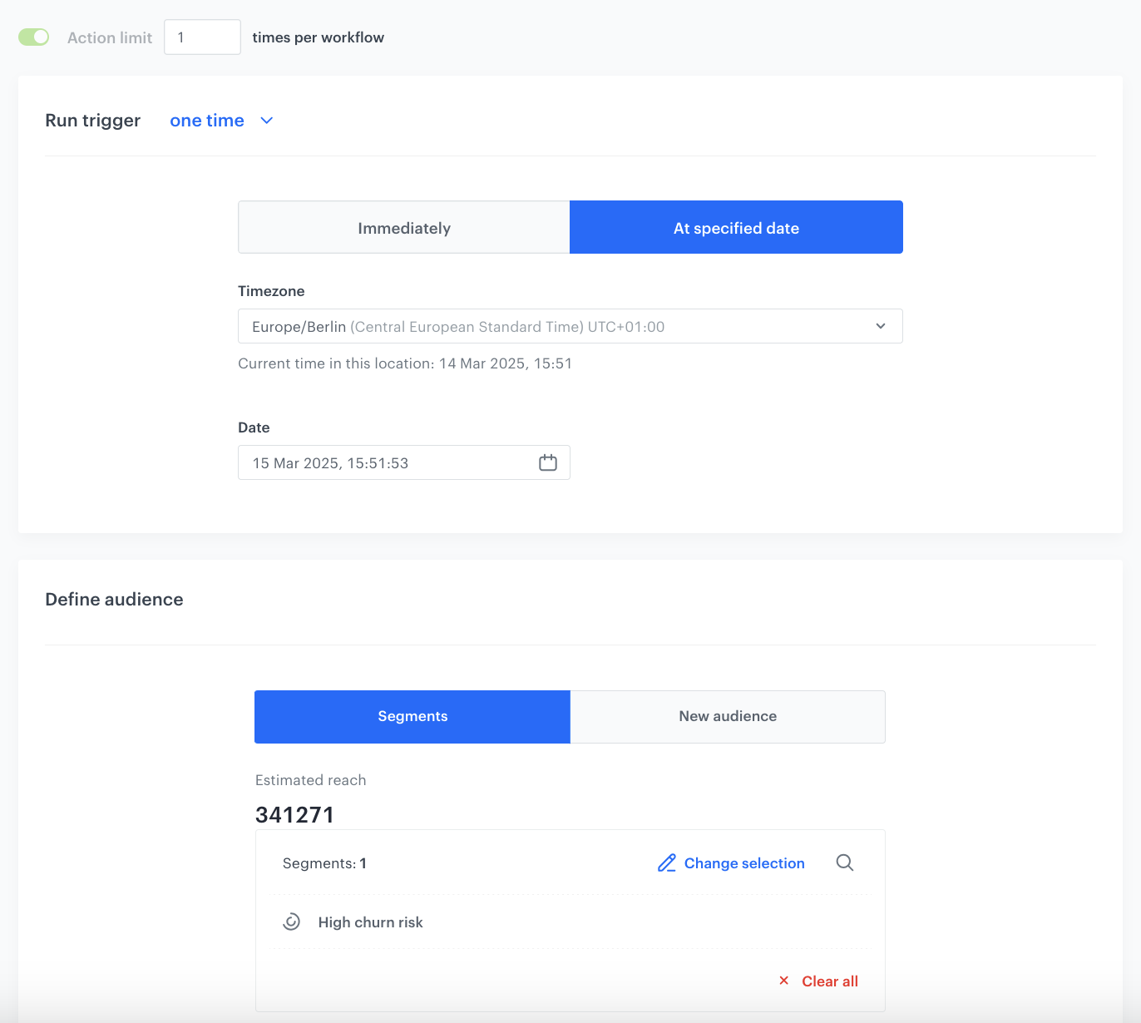Viewport: 1141px width, 1023px height.
Task: Open the "one time" run trigger dropdown
Action: click(207, 121)
